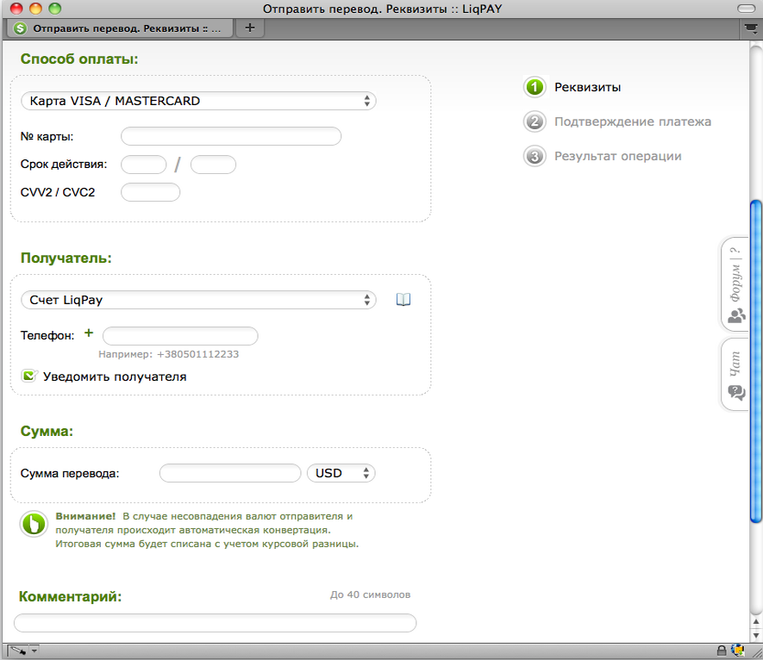This screenshot has width=763, height=660.
Task: Click the lock security icon in status bar
Action: (x=722, y=651)
